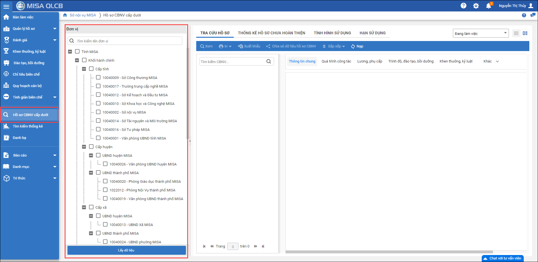Open the help question mark icon in header

tap(464, 6)
